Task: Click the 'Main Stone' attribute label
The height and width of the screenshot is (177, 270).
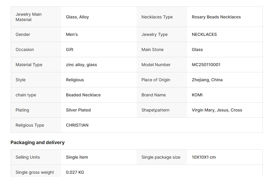Action: pos(152,50)
